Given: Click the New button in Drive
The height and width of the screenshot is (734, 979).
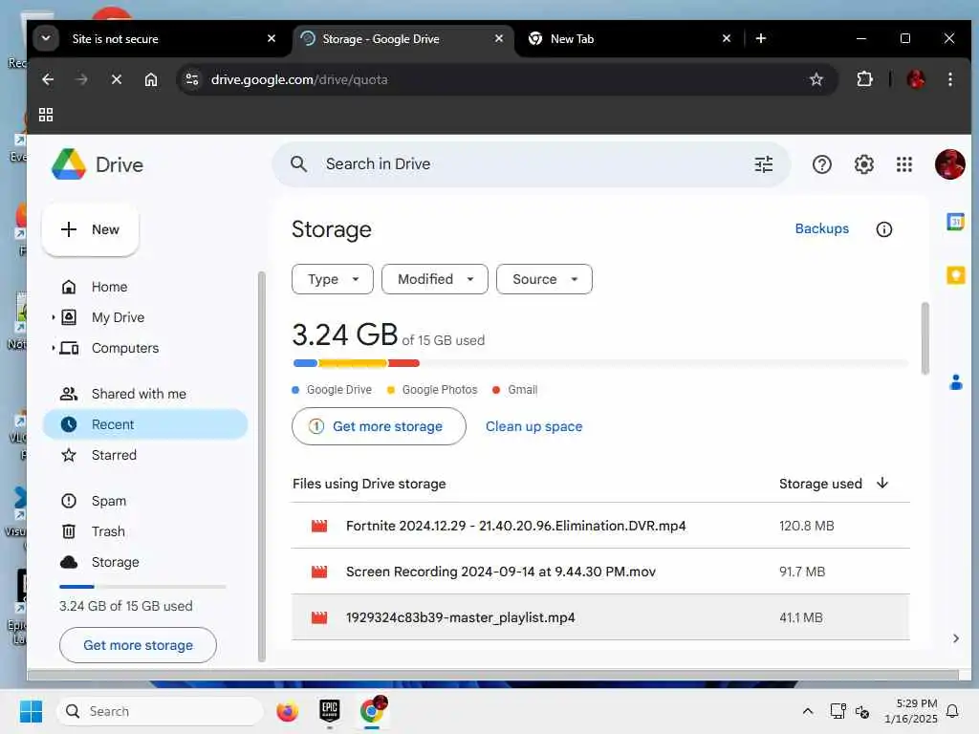Looking at the screenshot, I should click(x=91, y=229).
